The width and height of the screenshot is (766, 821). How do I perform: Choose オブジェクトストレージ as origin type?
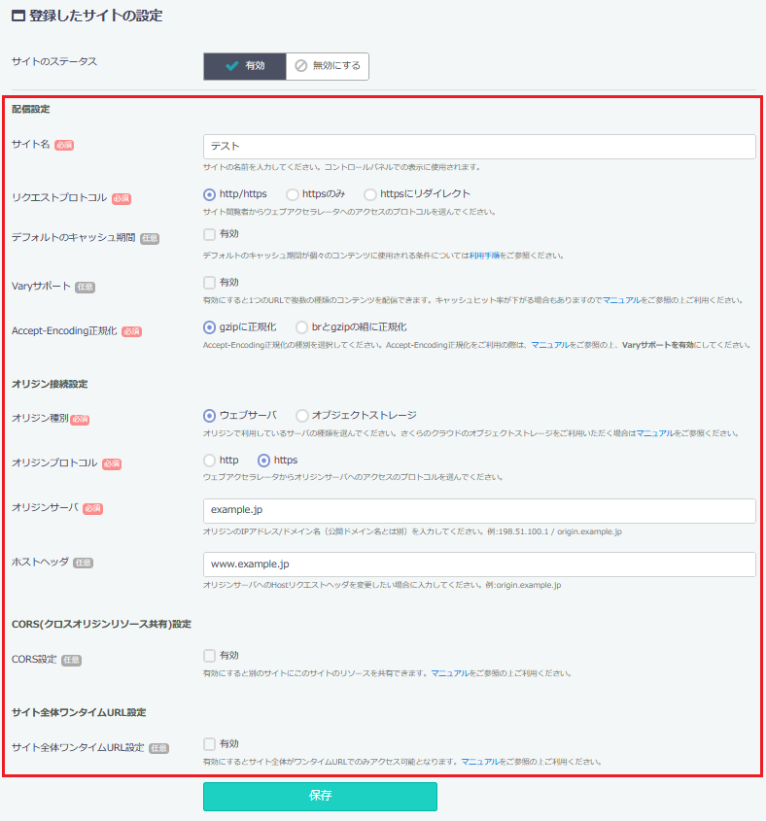pyautogui.click(x=302, y=416)
